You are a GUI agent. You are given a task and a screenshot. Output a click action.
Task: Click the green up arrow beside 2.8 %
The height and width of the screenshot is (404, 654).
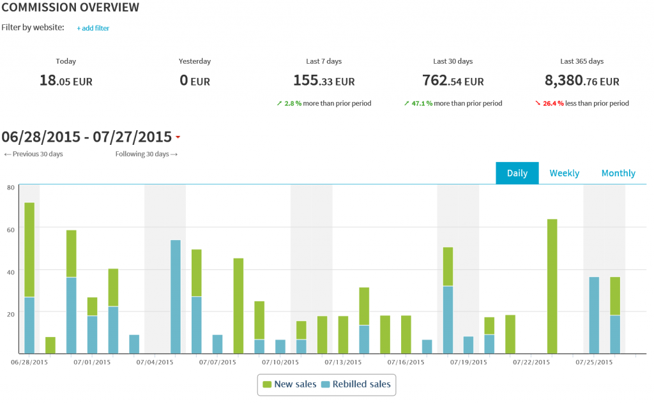click(x=280, y=103)
